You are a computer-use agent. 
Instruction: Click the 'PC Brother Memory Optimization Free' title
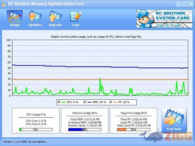tap(46, 4)
